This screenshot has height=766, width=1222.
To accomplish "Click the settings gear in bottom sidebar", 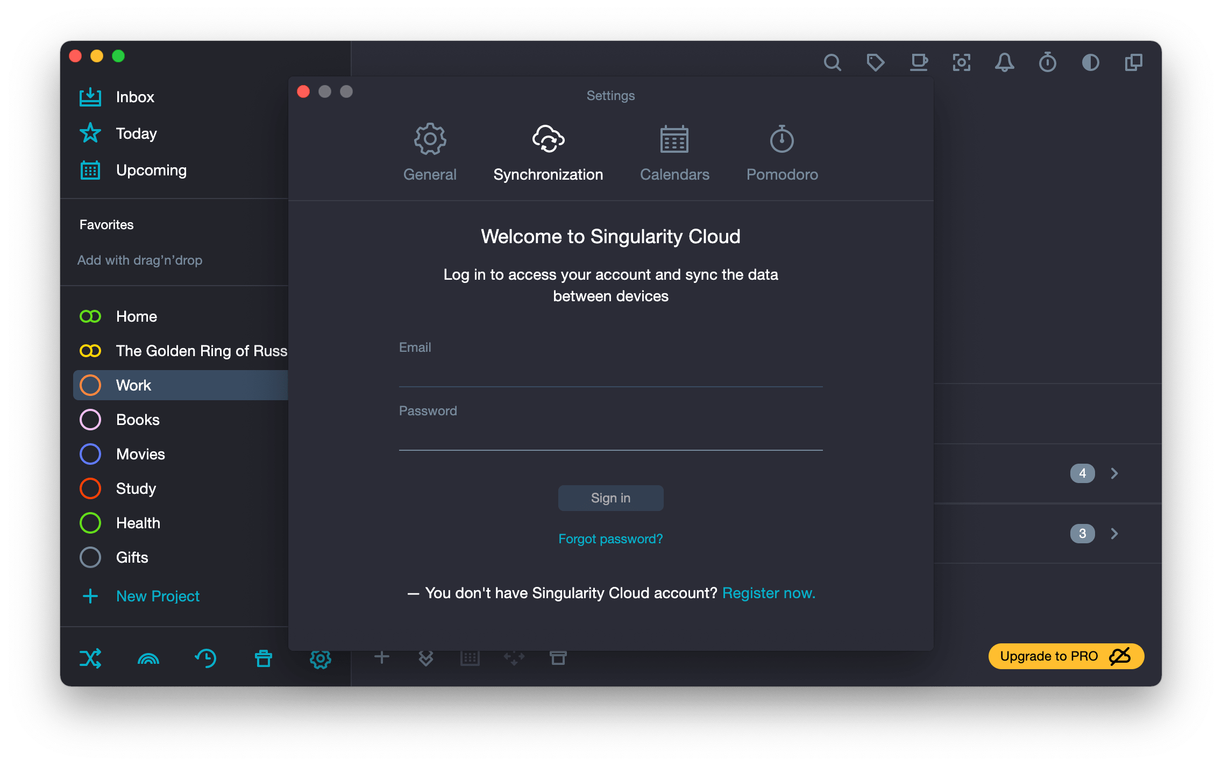I will click(x=321, y=658).
